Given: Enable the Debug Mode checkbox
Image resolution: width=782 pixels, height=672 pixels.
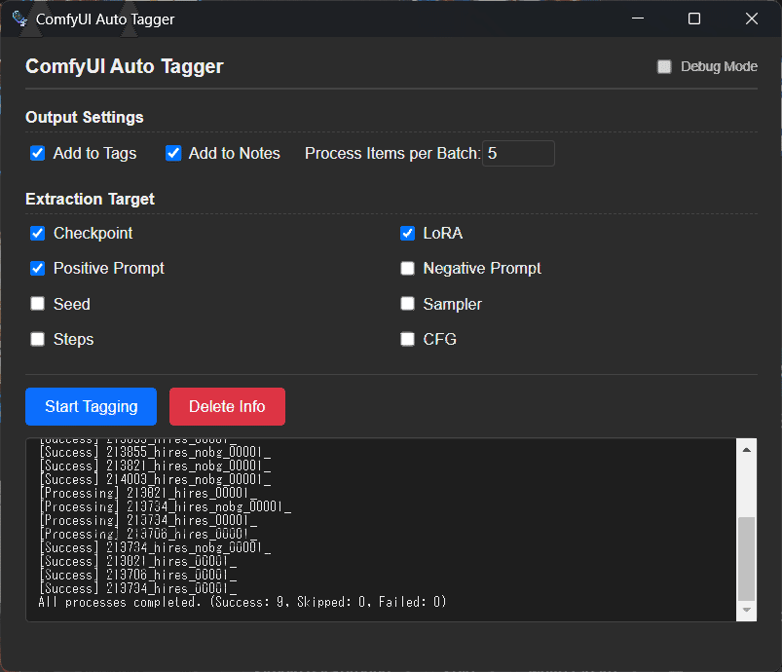Looking at the screenshot, I should 664,67.
